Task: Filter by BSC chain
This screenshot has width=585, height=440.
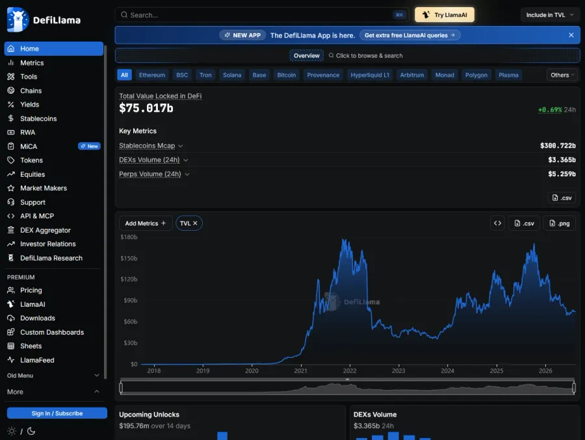Action: pyautogui.click(x=182, y=75)
